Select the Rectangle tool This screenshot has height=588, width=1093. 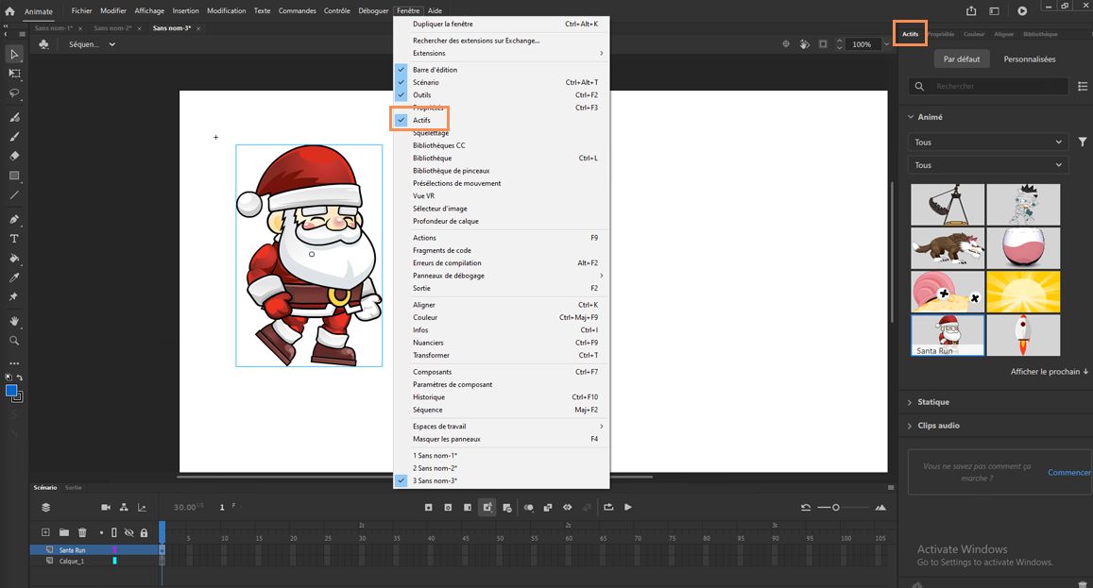14,176
